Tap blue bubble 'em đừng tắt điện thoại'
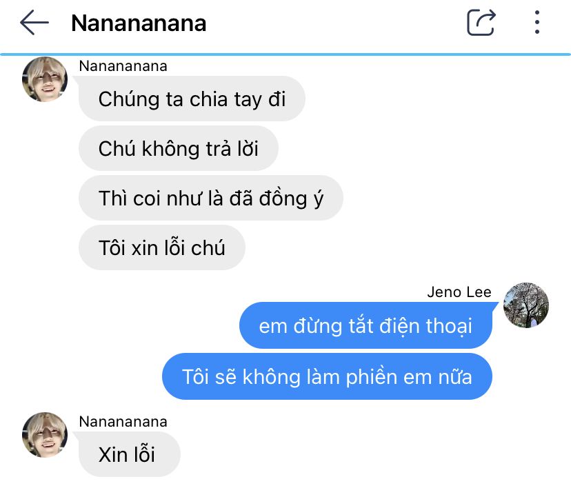This screenshot has height=488, width=571. coord(365,325)
